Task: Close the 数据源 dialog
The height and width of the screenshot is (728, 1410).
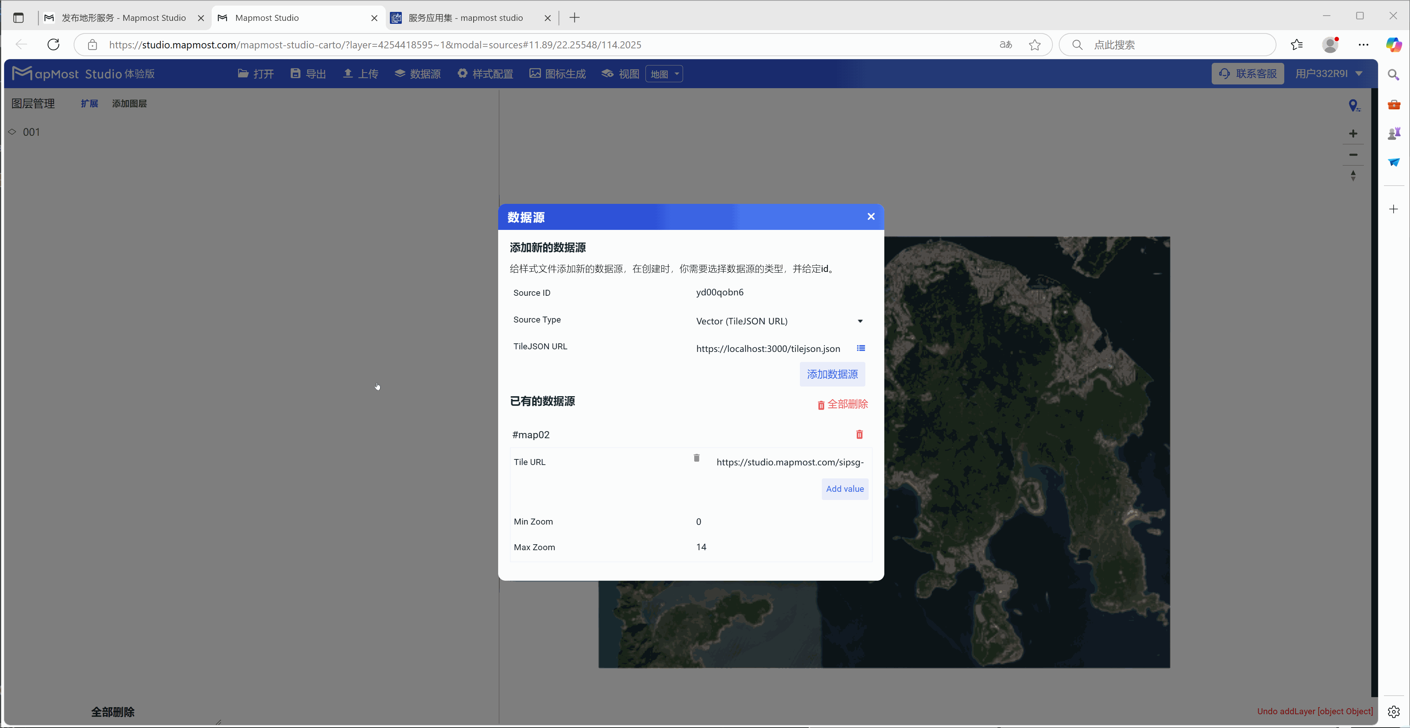Action: click(x=871, y=217)
